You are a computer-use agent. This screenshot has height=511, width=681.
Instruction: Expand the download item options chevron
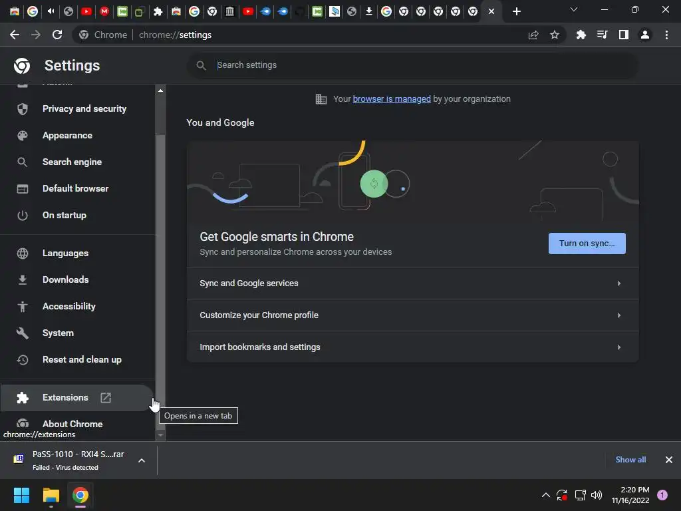[142, 460]
